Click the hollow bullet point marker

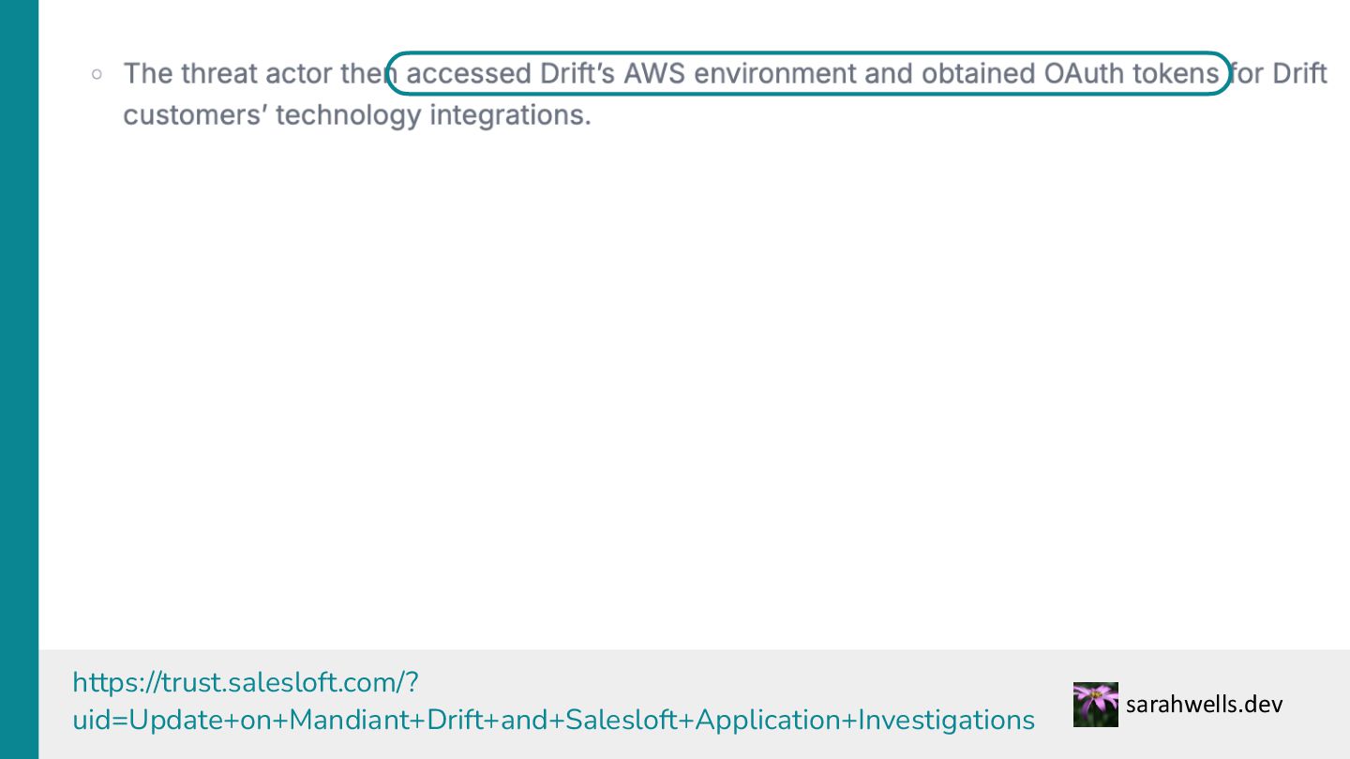pos(97,74)
